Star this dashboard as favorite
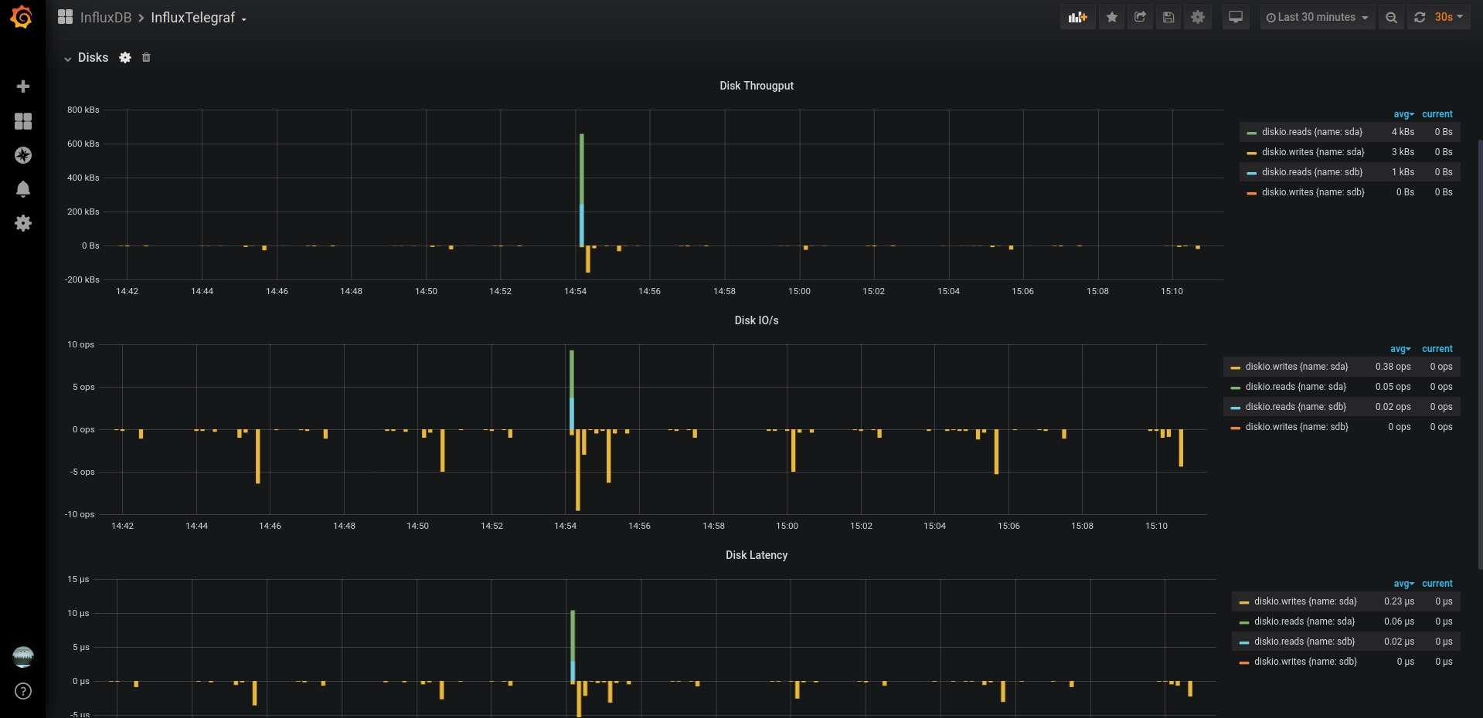Viewport: 1483px width, 718px height. 1112,17
